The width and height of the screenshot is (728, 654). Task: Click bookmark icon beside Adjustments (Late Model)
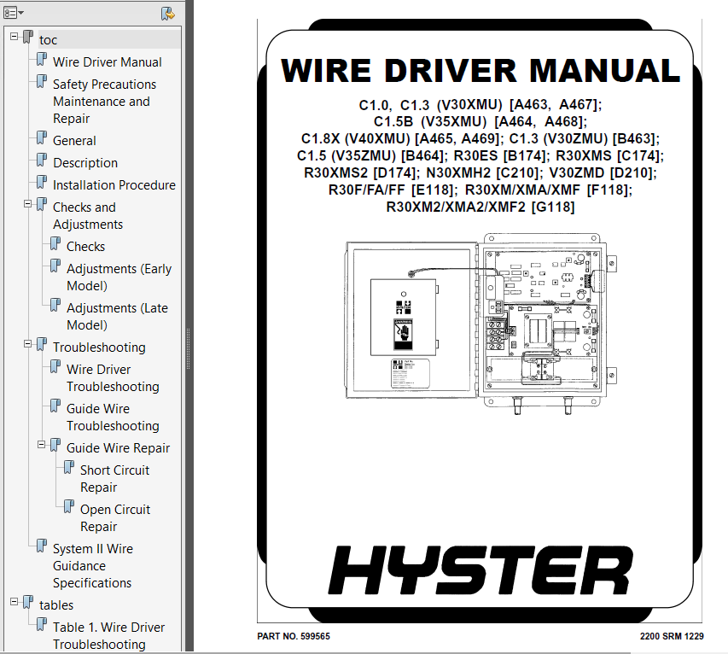[55, 305]
